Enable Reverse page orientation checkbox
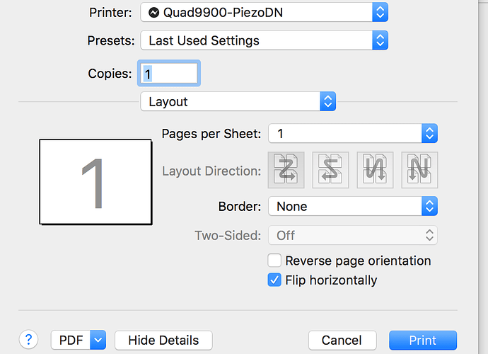 pos(274,261)
